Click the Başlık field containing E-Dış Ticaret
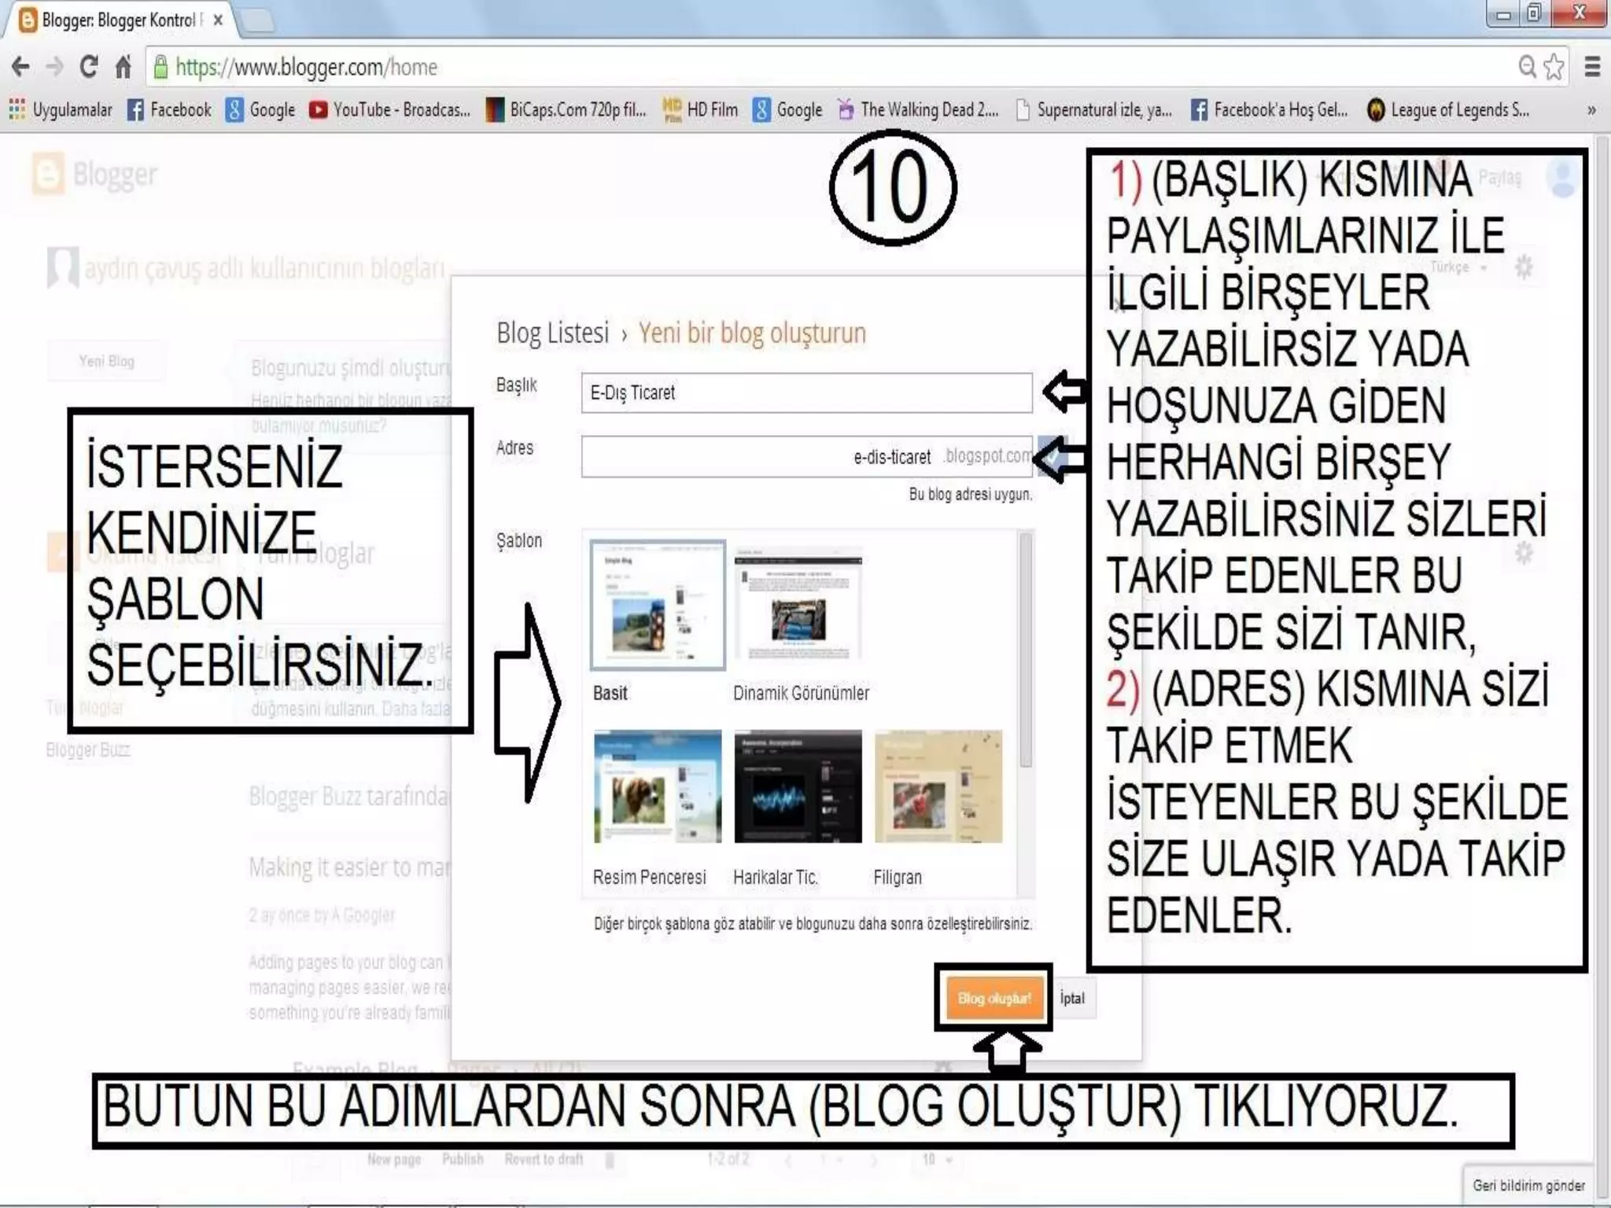Image resolution: width=1611 pixels, height=1208 pixels. (806, 392)
